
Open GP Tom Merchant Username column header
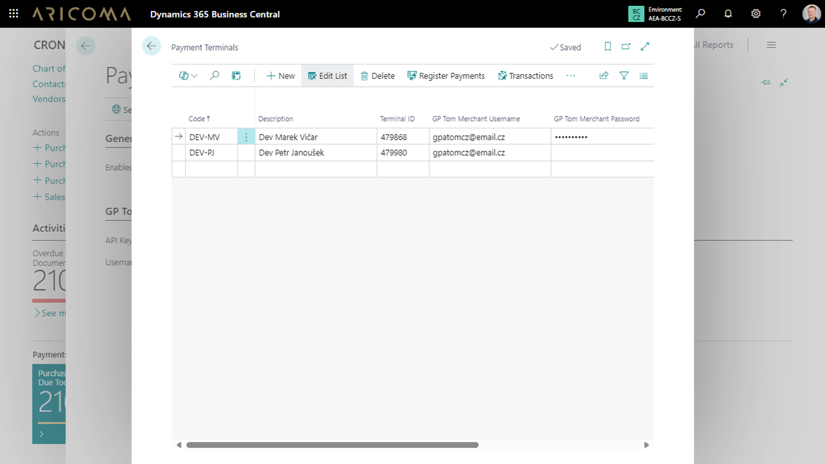coord(476,119)
